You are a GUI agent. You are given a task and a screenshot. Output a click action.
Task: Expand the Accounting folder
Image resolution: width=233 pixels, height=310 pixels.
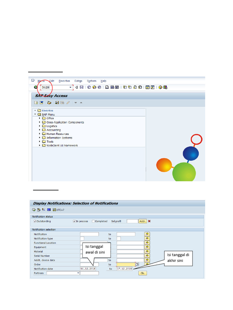(x=40, y=130)
